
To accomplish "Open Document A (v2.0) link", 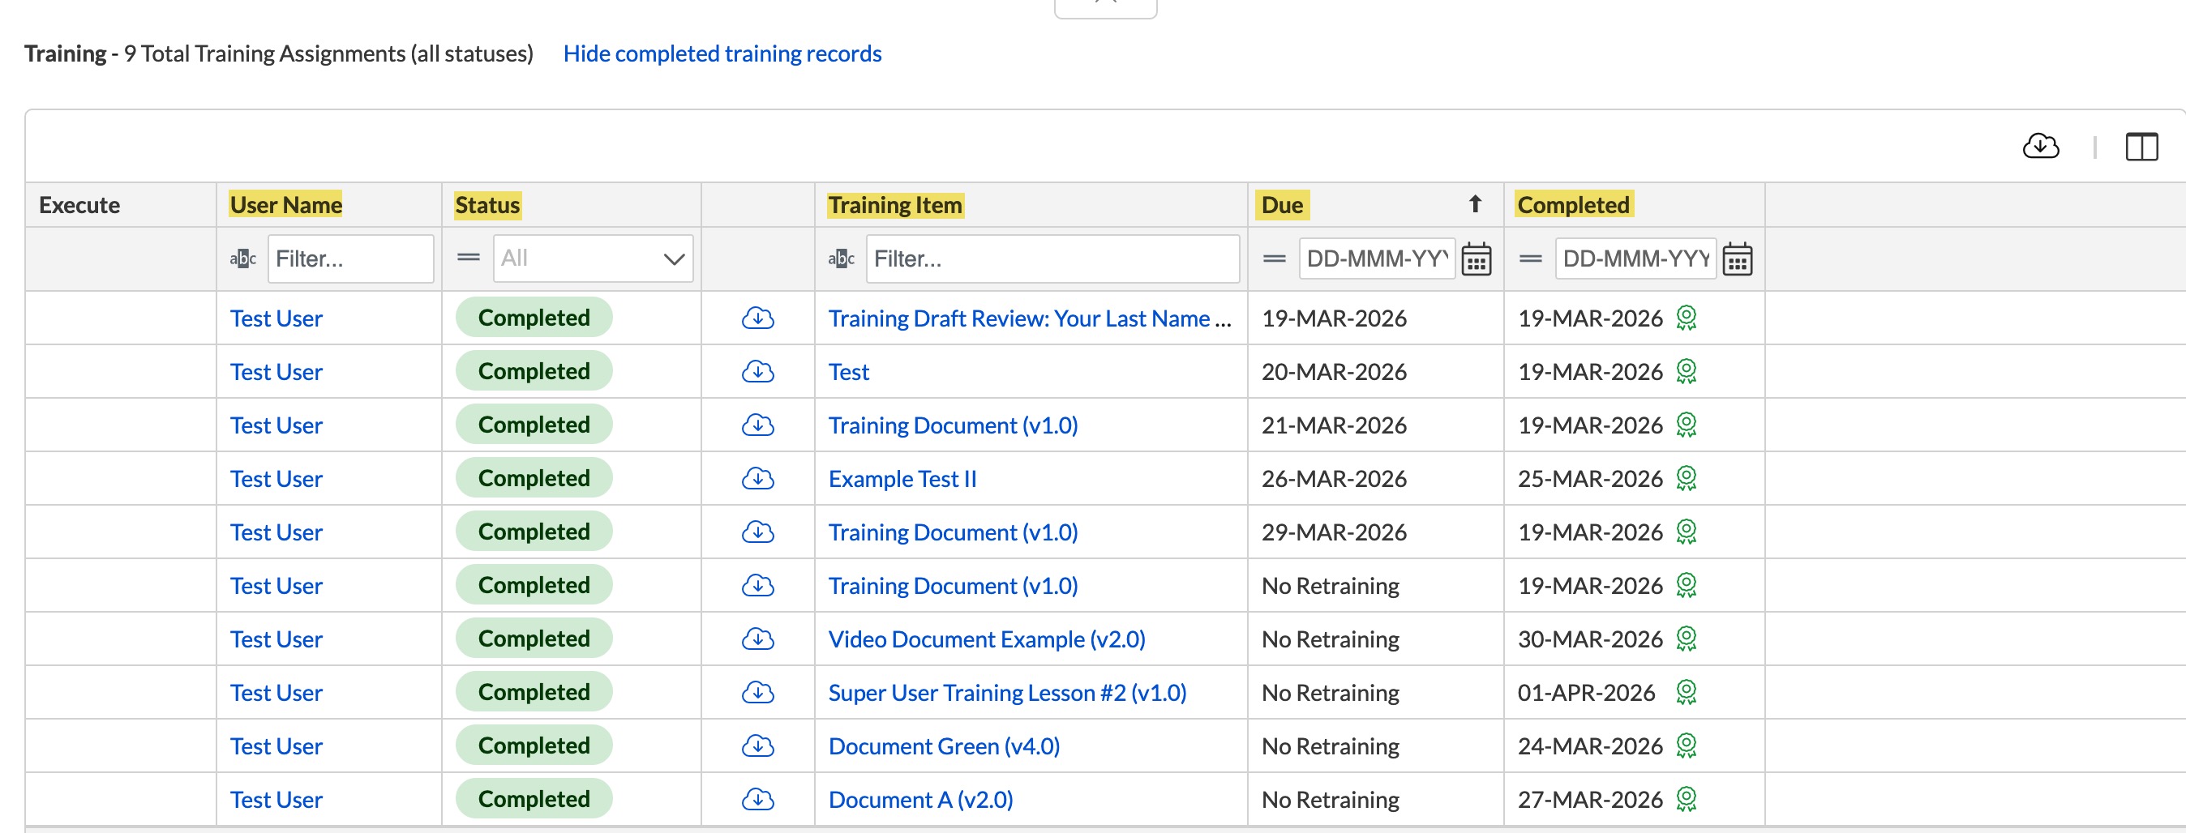I will coord(919,799).
